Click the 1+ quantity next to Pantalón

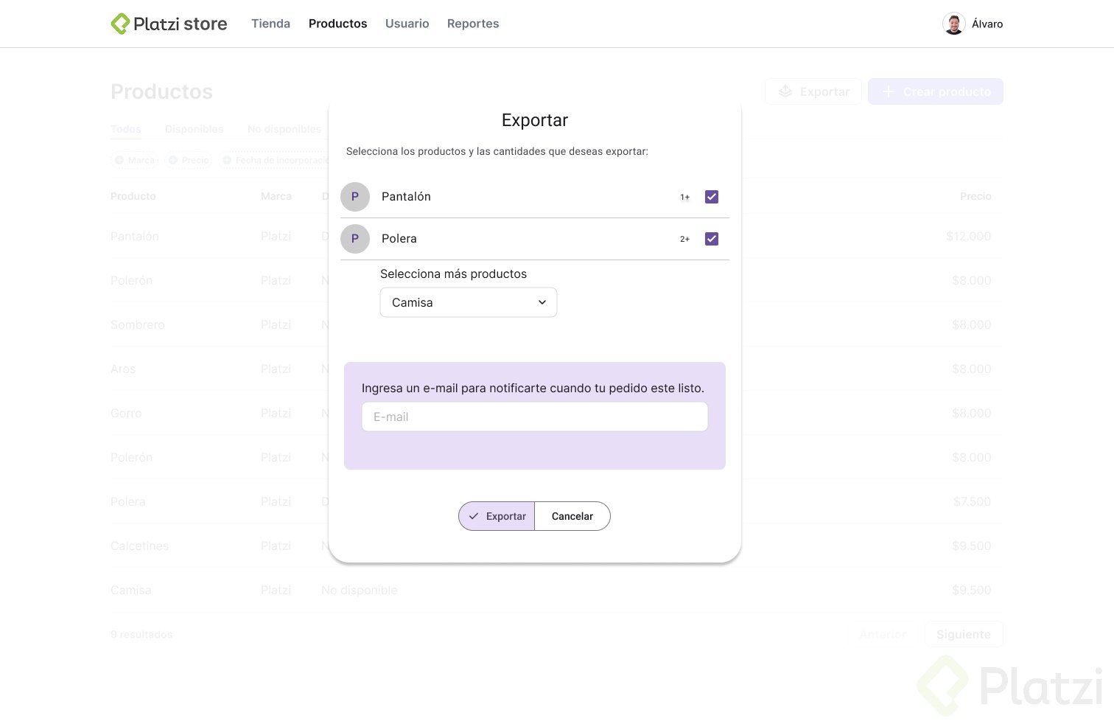(x=685, y=197)
